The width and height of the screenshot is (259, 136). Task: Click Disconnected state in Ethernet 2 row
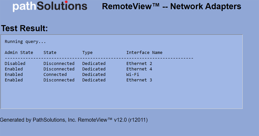click(59, 63)
